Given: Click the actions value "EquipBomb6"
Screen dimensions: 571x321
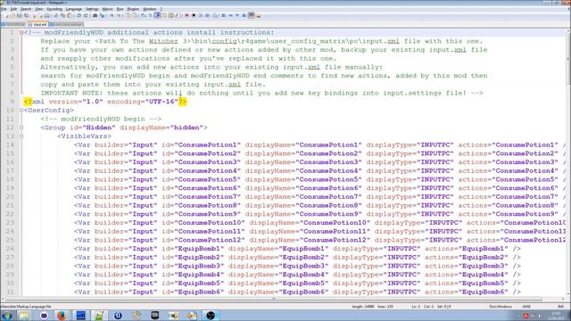Looking at the screenshot, I should click(483, 292).
